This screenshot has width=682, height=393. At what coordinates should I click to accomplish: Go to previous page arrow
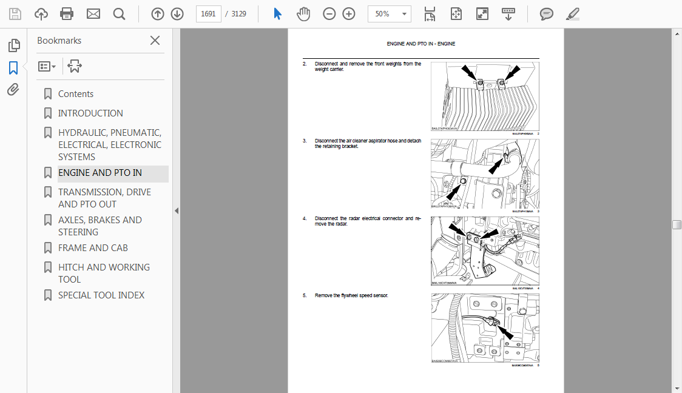tap(157, 14)
